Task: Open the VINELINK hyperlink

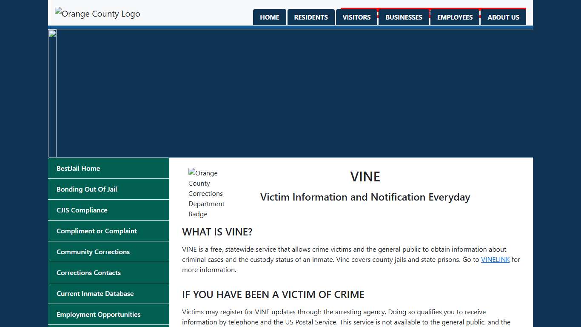Action: pyautogui.click(x=495, y=259)
